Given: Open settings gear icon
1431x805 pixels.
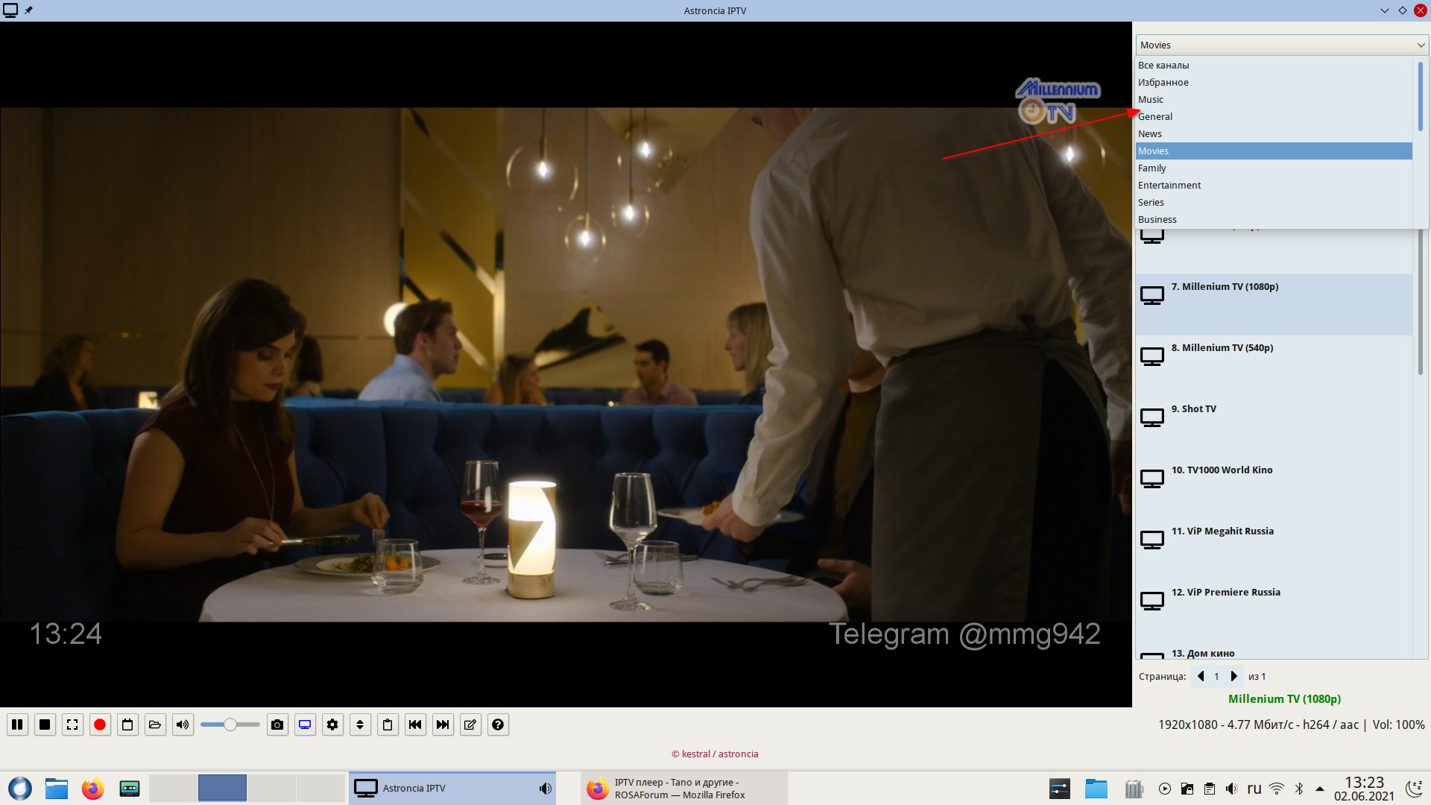Looking at the screenshot, I should tap(332, 724).
